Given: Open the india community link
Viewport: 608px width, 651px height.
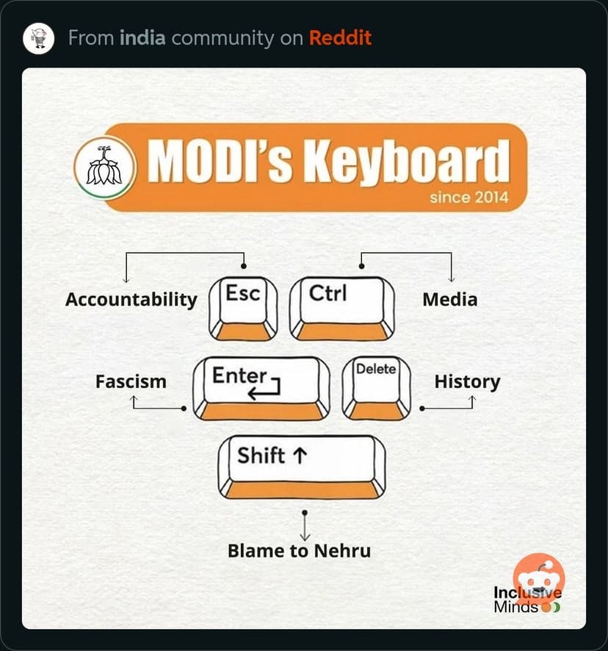Looking at the screenshot, I should tap(142, 37).
